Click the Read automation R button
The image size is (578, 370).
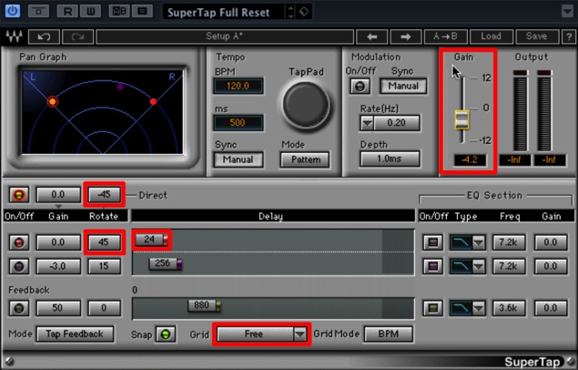(x=68, y=11)
